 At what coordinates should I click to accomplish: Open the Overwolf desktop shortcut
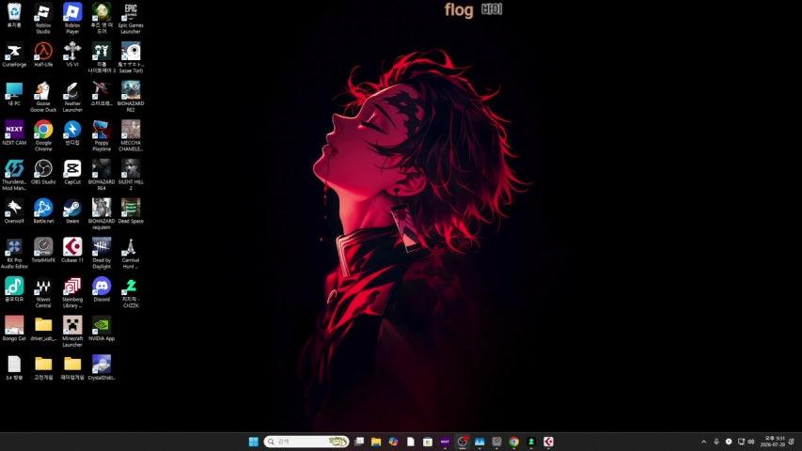click(x=14, y=211)
